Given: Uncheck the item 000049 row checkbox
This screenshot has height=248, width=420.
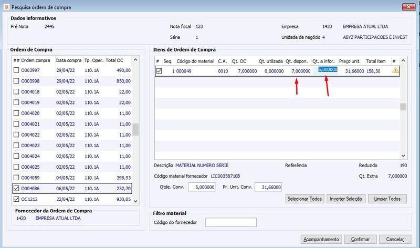Looking at the screenshot, I should click(159, 71).
